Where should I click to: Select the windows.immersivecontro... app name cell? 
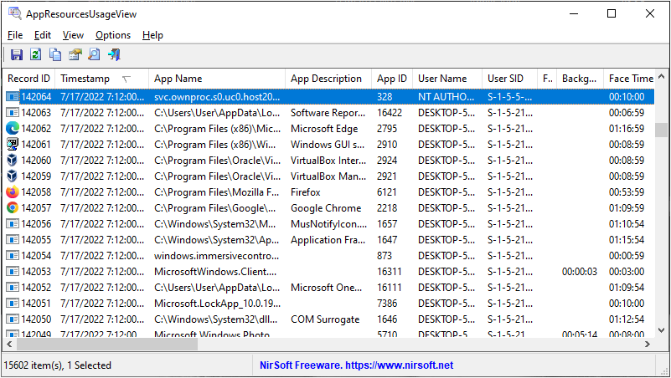(216, 256)
